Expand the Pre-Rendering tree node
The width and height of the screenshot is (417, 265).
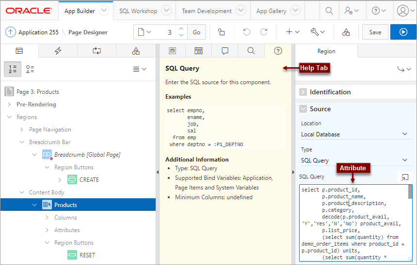(9, 104)
